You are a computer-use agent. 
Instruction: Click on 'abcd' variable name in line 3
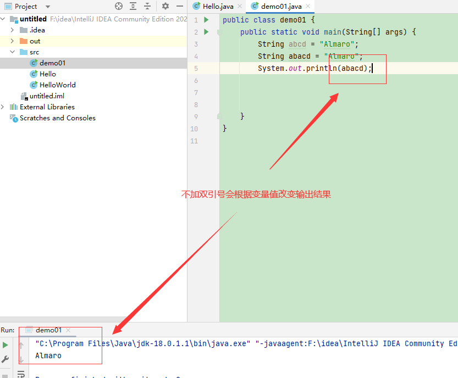[297, 44]
